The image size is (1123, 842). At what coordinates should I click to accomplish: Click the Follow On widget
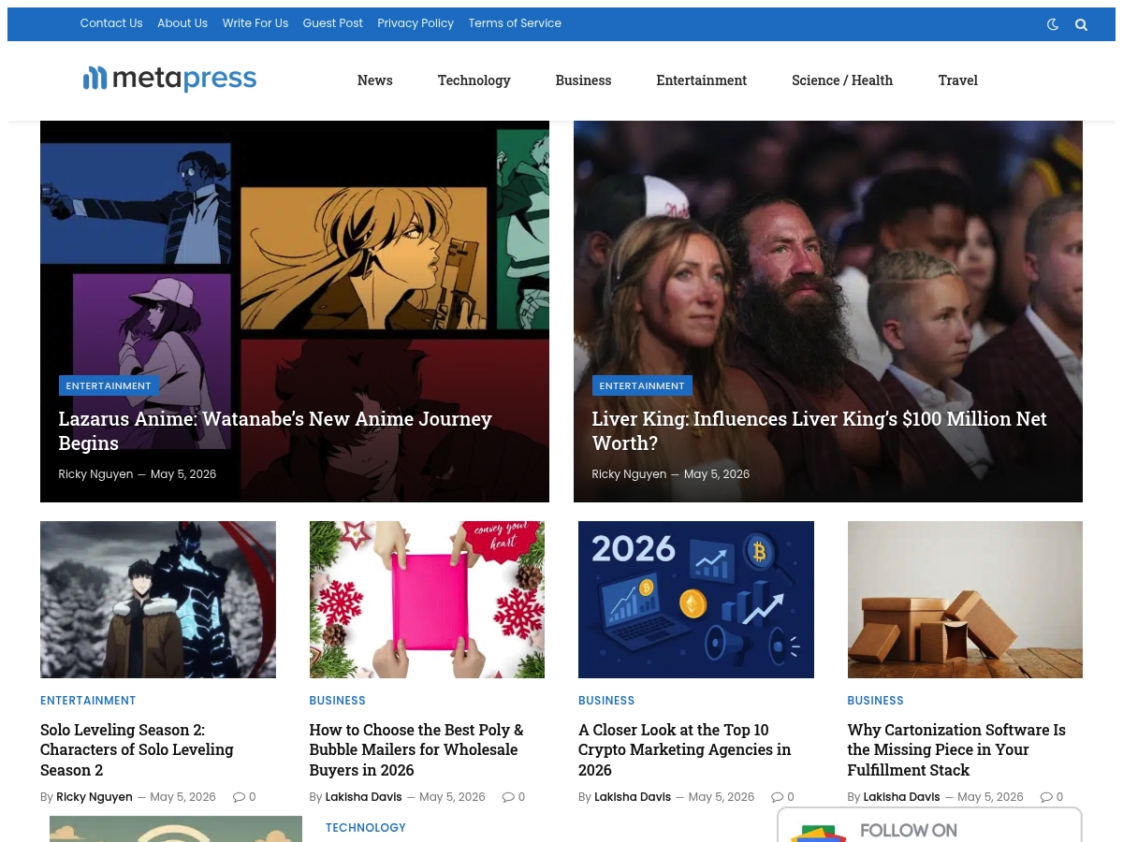[x=929, y=825]
